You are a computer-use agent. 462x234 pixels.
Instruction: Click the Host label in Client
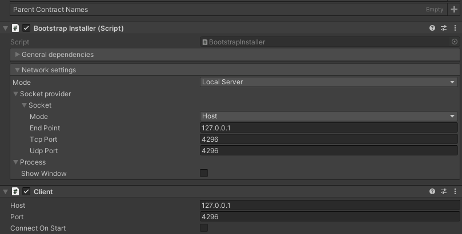(18, 206)
